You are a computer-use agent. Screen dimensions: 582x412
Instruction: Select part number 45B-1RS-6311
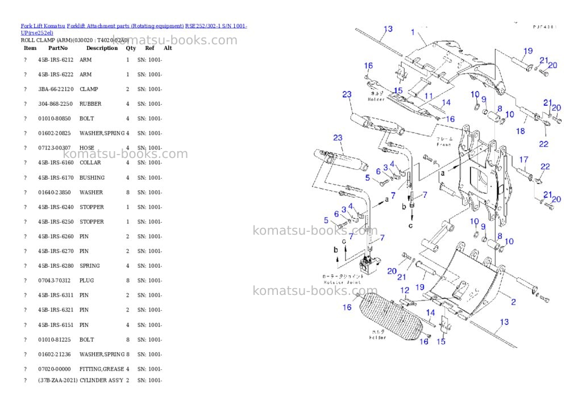(x=56, y=296)
